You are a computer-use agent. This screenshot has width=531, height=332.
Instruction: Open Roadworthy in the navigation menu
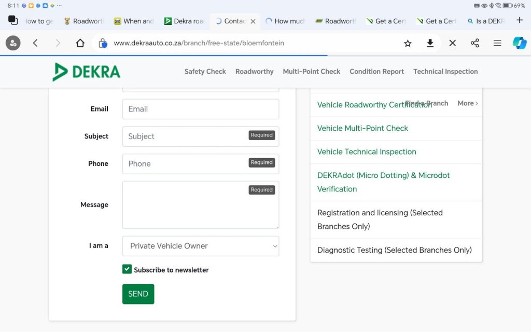[254, 72]
